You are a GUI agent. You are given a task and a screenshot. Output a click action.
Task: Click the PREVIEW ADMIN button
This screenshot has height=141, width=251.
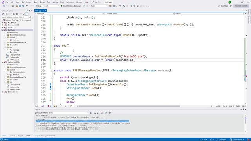[241, 6]
